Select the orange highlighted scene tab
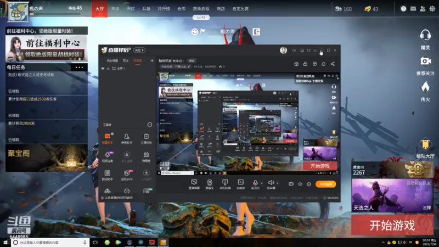Image resolution: width=439 pixels, height=247 pixels. 138,61
